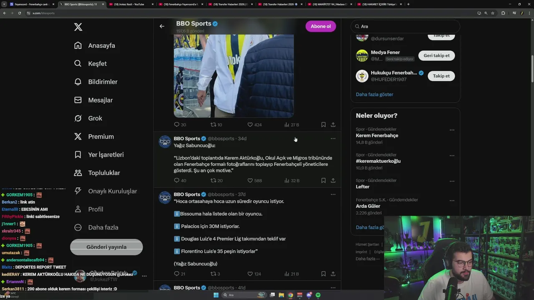Repost the Bissouma post with 3 reposts
This screenshot has width=534, height=300.
(x=215, y=274)
